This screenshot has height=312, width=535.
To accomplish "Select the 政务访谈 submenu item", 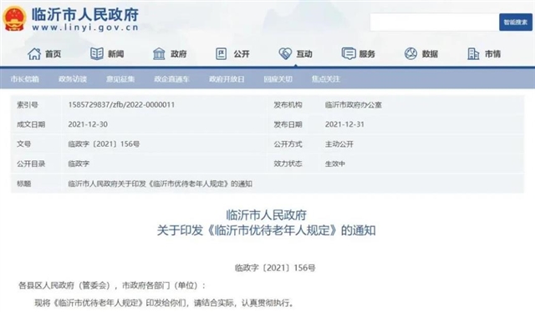I will [73, 79].
